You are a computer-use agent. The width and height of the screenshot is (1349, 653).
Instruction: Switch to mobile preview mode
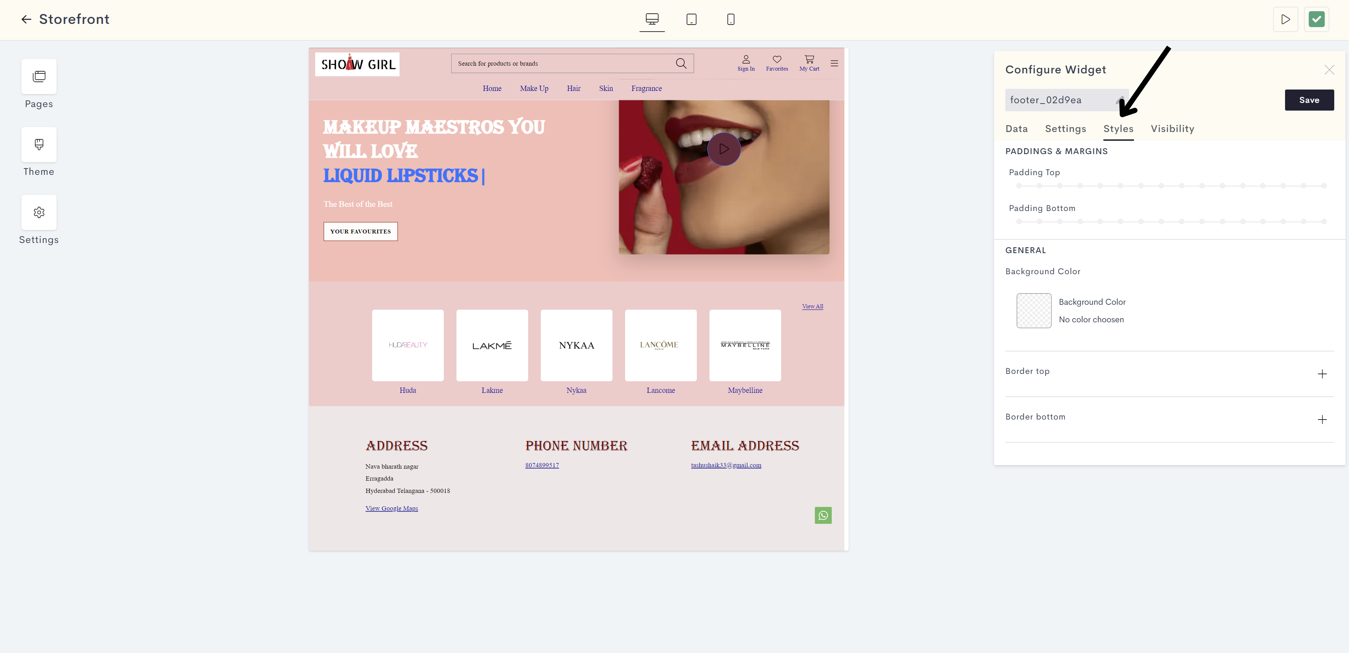pyautogui.click(x=731, y=19)
